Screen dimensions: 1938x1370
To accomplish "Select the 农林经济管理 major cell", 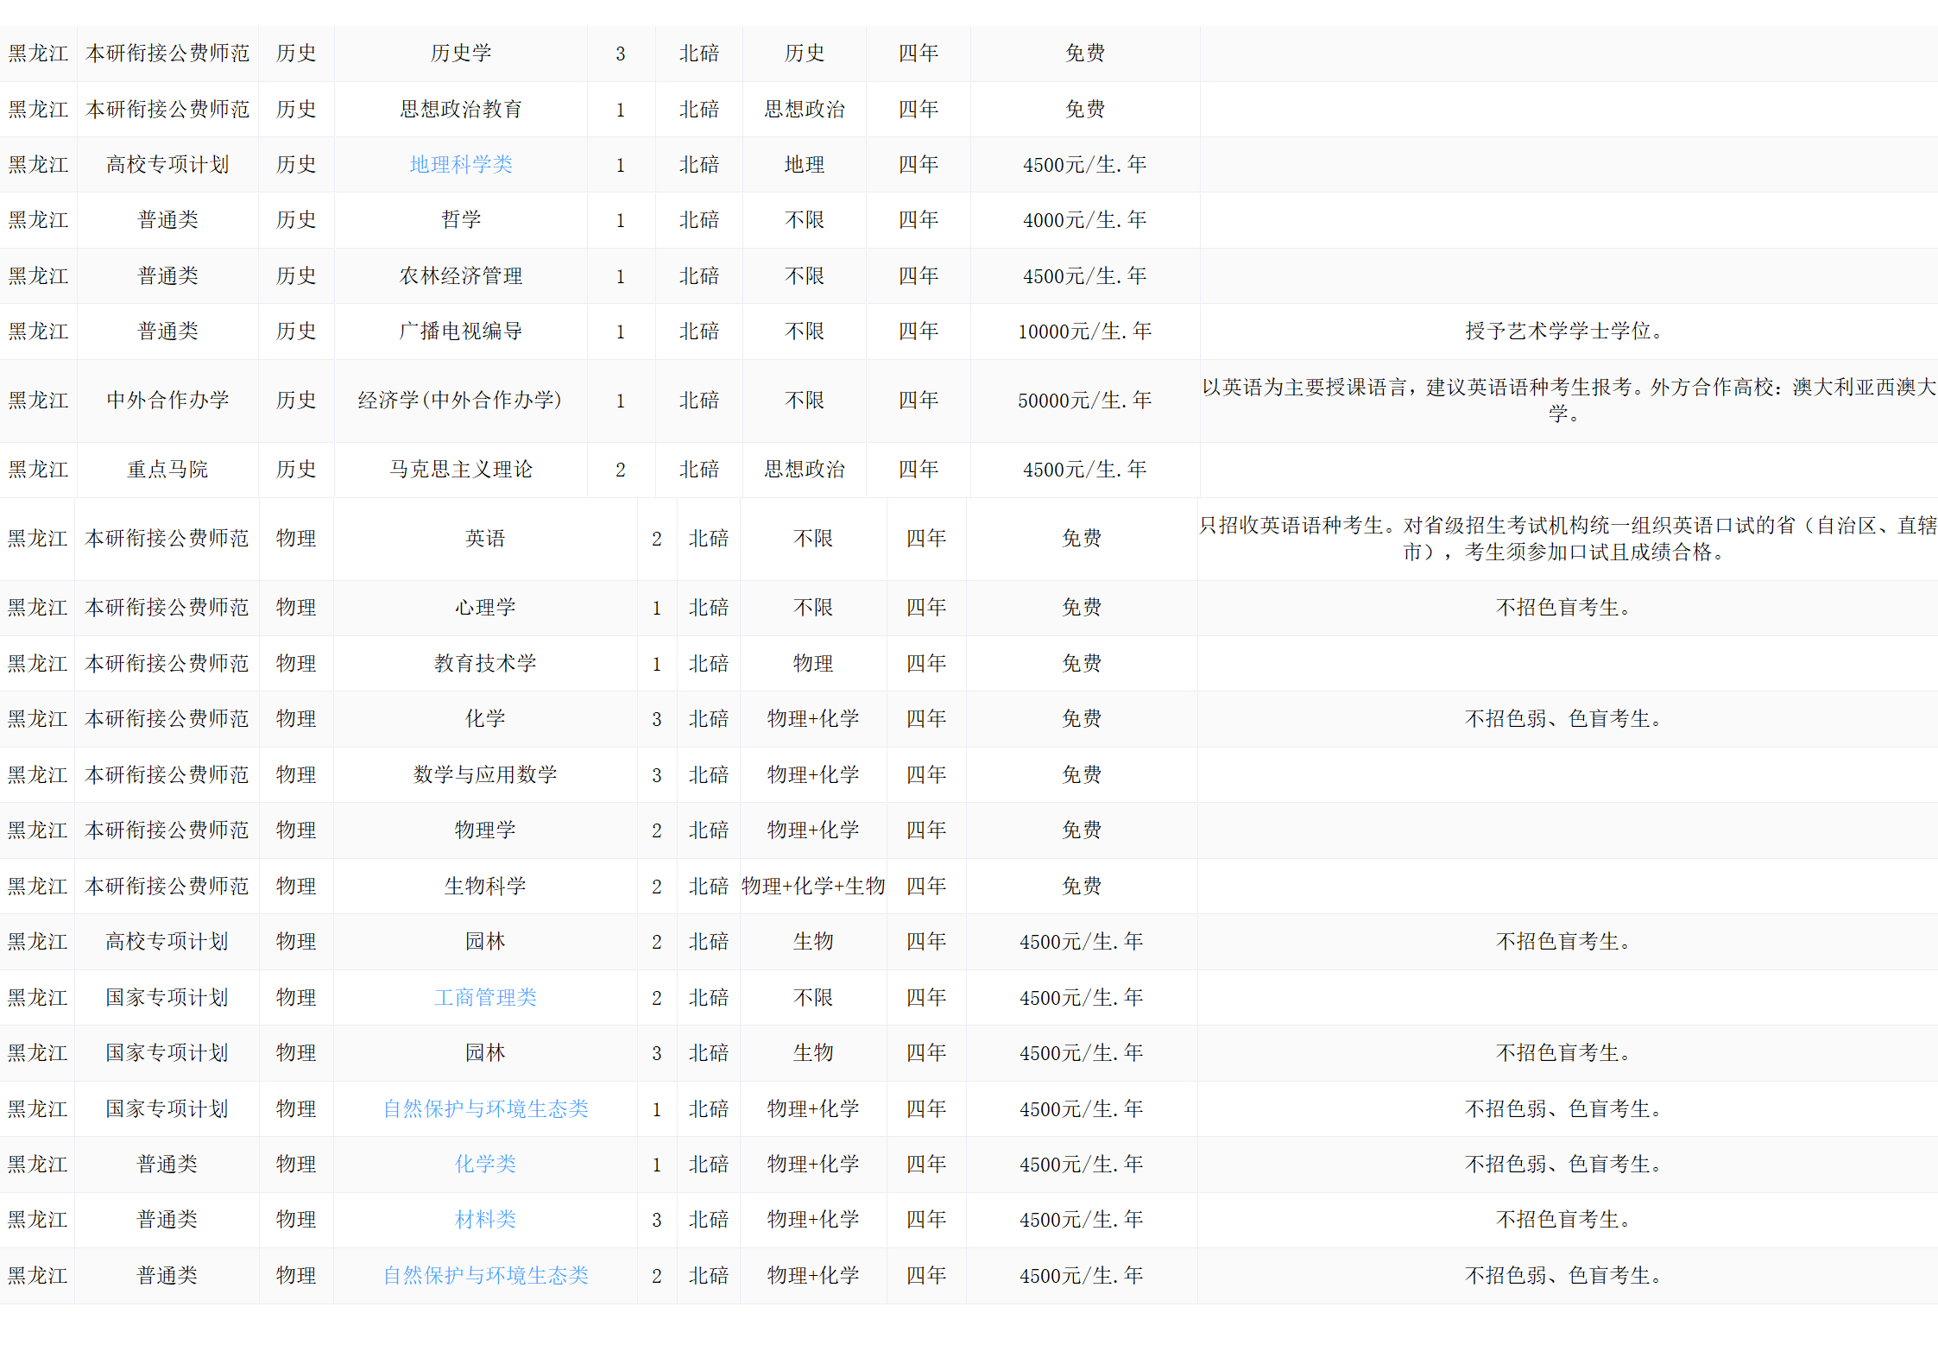I will [461, 275].
